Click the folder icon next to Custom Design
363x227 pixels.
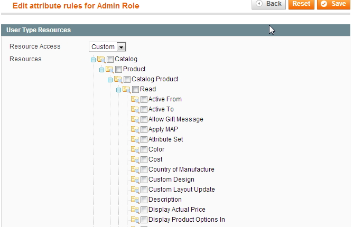point(135,180)
